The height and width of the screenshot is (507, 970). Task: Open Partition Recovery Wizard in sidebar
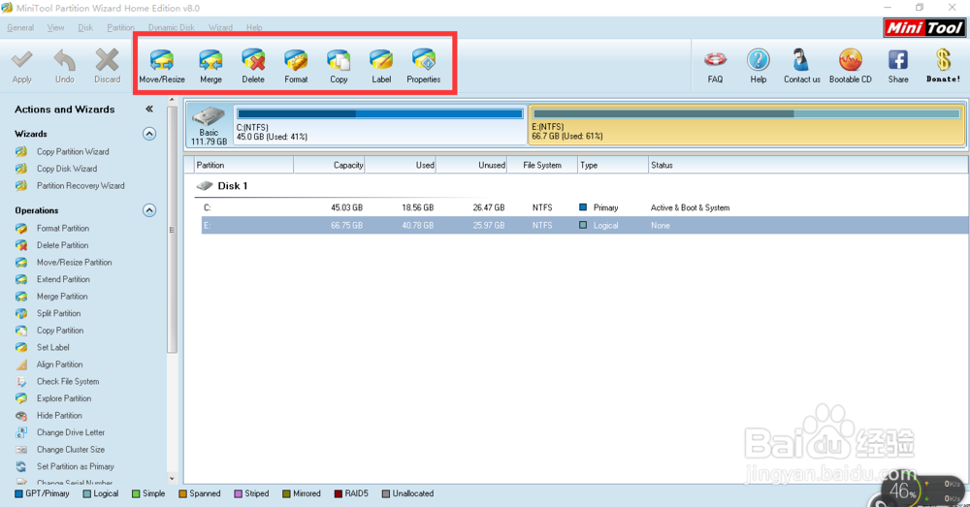pos(81,185)
